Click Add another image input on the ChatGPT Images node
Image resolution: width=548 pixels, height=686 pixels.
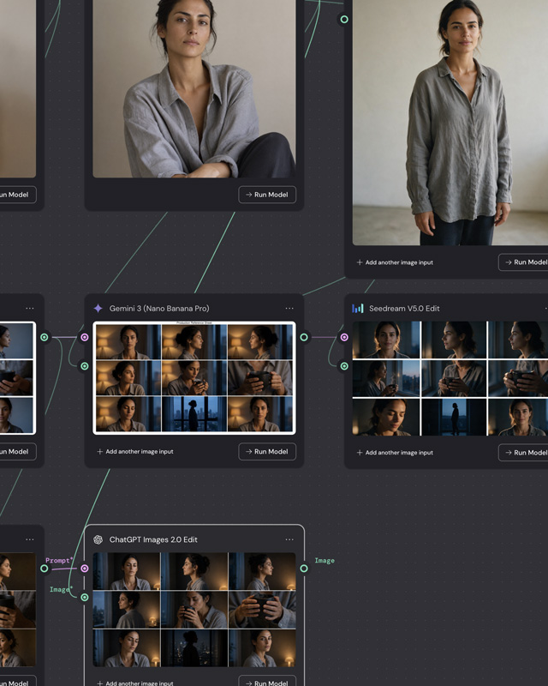(135, 683)
